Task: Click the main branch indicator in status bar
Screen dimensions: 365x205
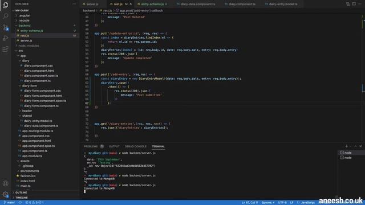Action: point(9,203)
